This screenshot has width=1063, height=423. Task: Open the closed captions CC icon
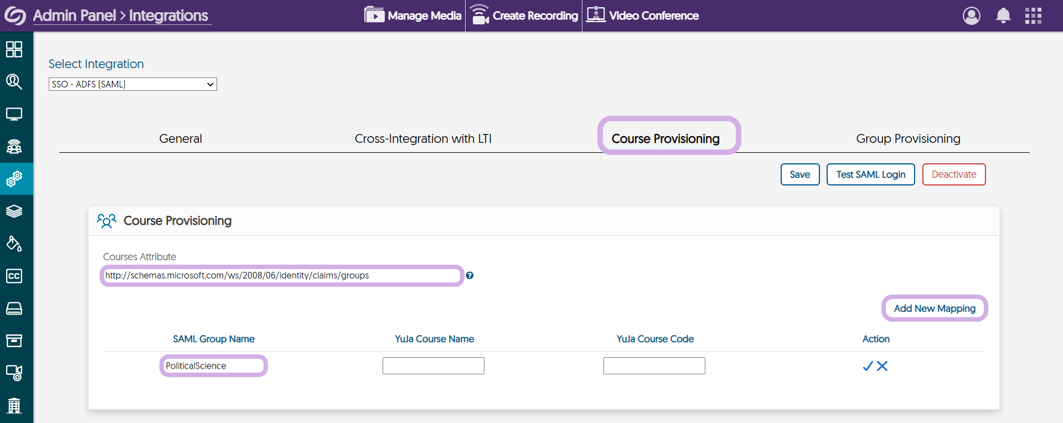click(x=14, y=276)
